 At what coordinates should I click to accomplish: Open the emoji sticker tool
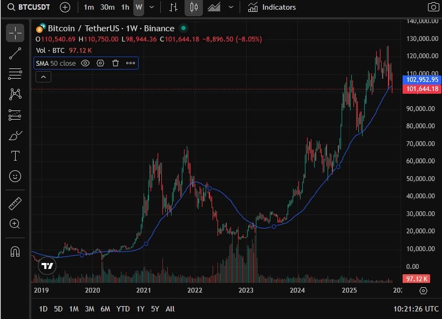pyautogui.click(x=15, y=176)
